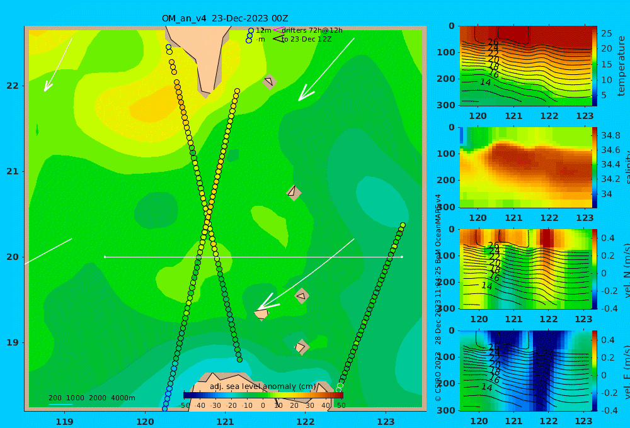Click the "to 23 Dec 12Z" legend label
The image size is (630, 428).
click(x=307, y=40)
